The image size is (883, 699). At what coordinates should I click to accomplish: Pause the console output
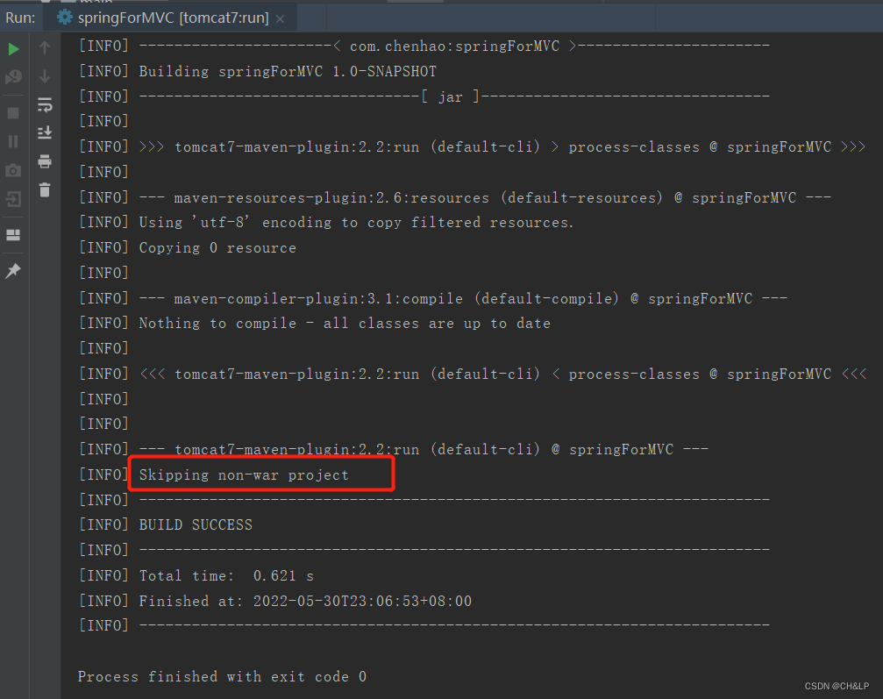[12, 139]
